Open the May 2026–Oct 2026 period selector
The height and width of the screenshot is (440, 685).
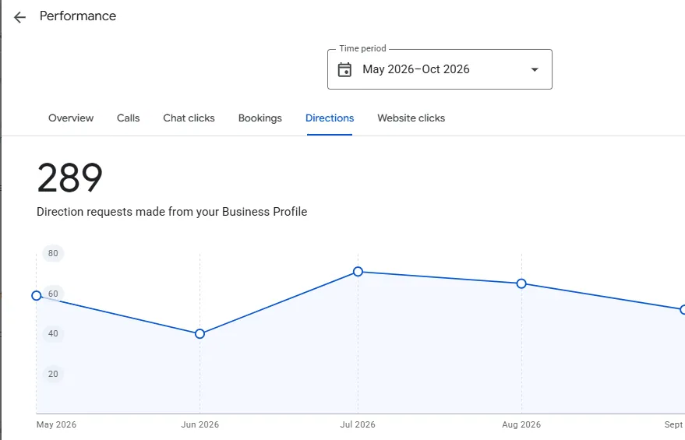(x=440, y=69)
